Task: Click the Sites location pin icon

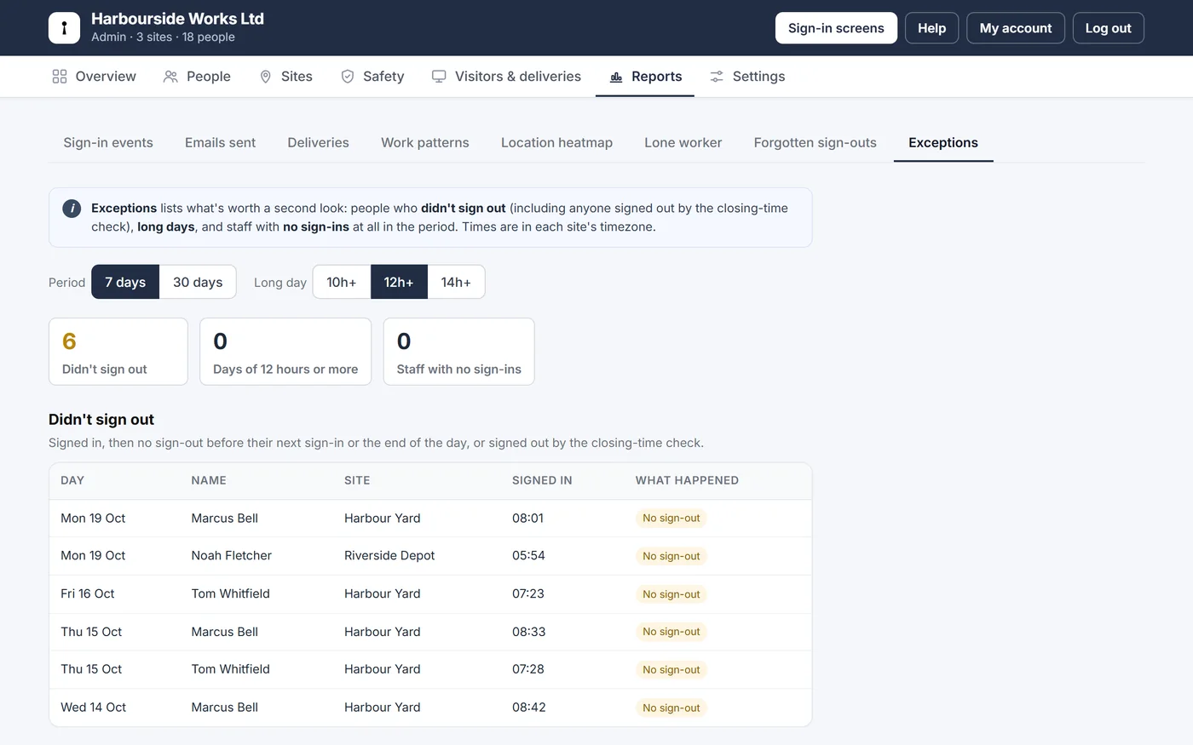Action: [x=265, y=77]
